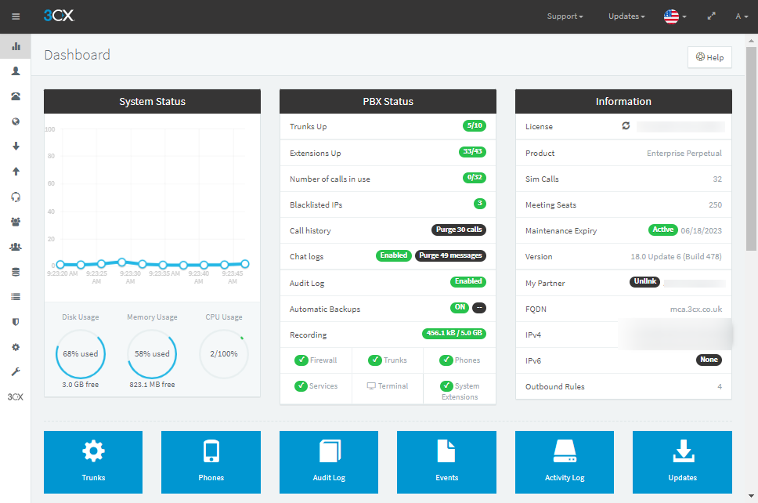758x503 pixels.
Task: Open Inbound Rules down-arrow sidebar icon
Action: coord(16,146)
